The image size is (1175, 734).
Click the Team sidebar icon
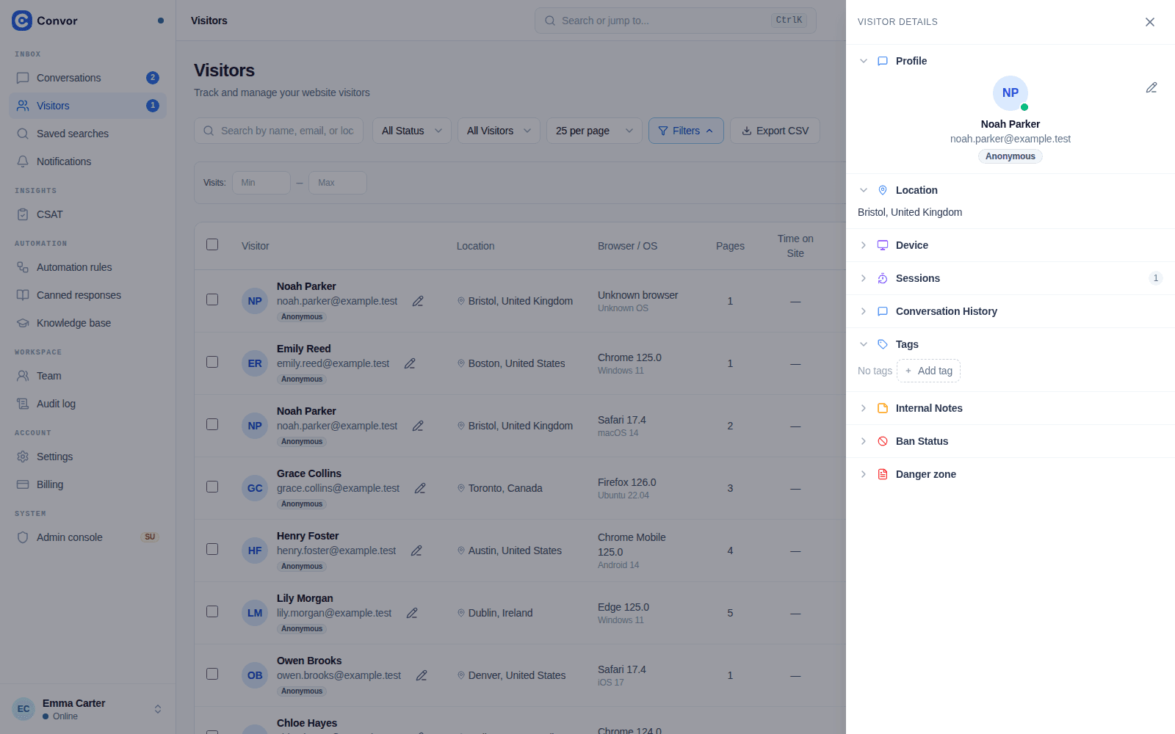pyautogui.click(x=23, y=376)
